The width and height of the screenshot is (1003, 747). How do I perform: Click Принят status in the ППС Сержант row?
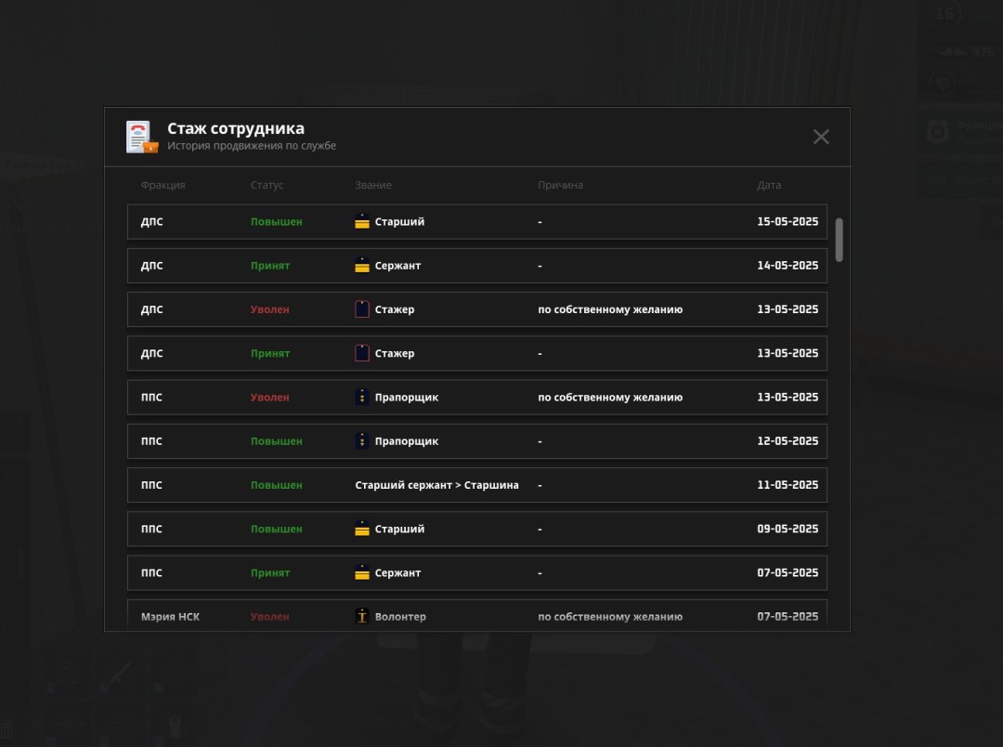[x=270, y=573]
